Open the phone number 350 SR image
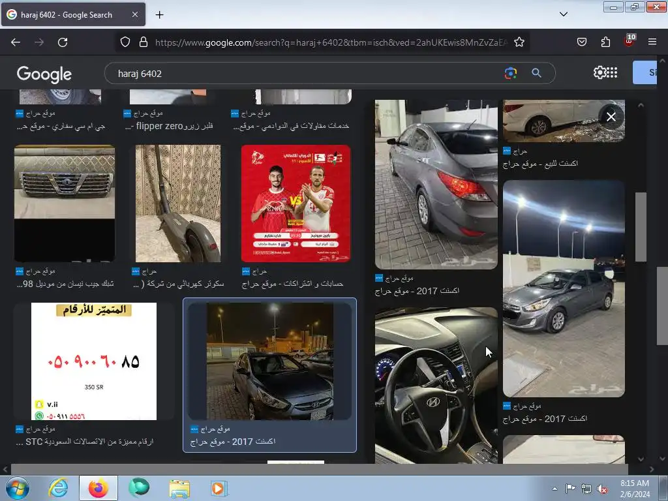The image size is (668, 501). (94, 361)
